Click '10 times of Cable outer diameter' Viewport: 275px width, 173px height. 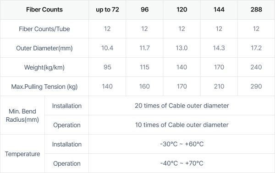point(182,125)
